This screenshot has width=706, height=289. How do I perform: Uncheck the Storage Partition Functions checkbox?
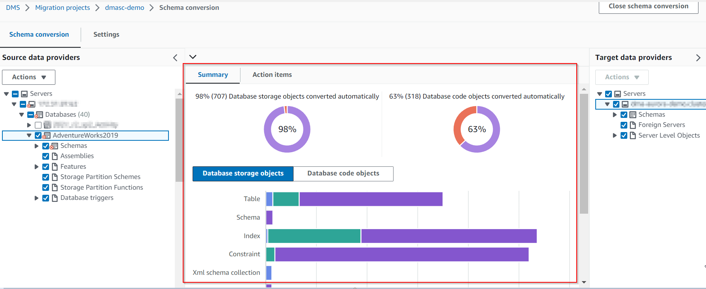45,188
